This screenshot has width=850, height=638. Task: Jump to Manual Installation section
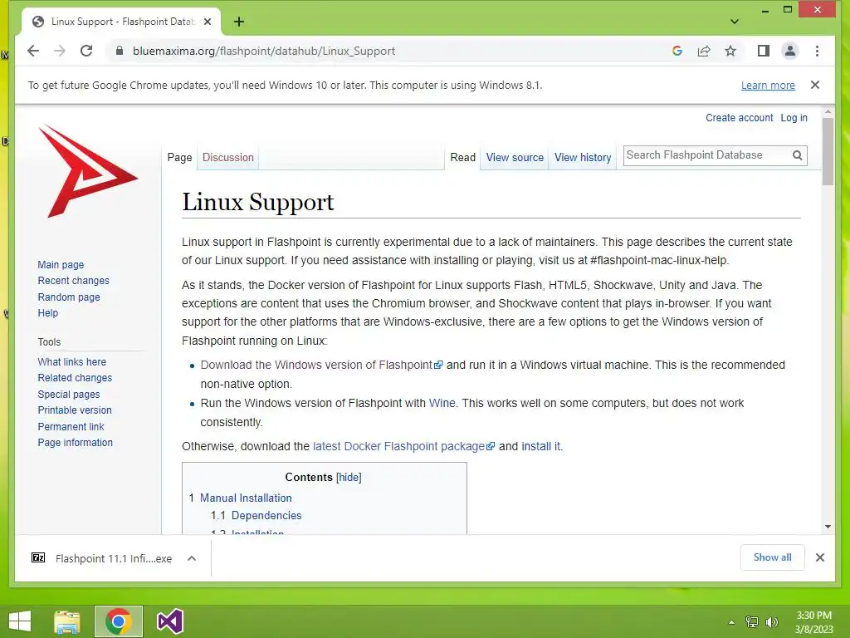(246, 498)
